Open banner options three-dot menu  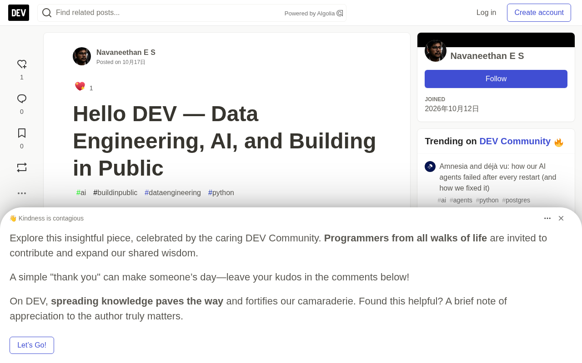(547, 218)
